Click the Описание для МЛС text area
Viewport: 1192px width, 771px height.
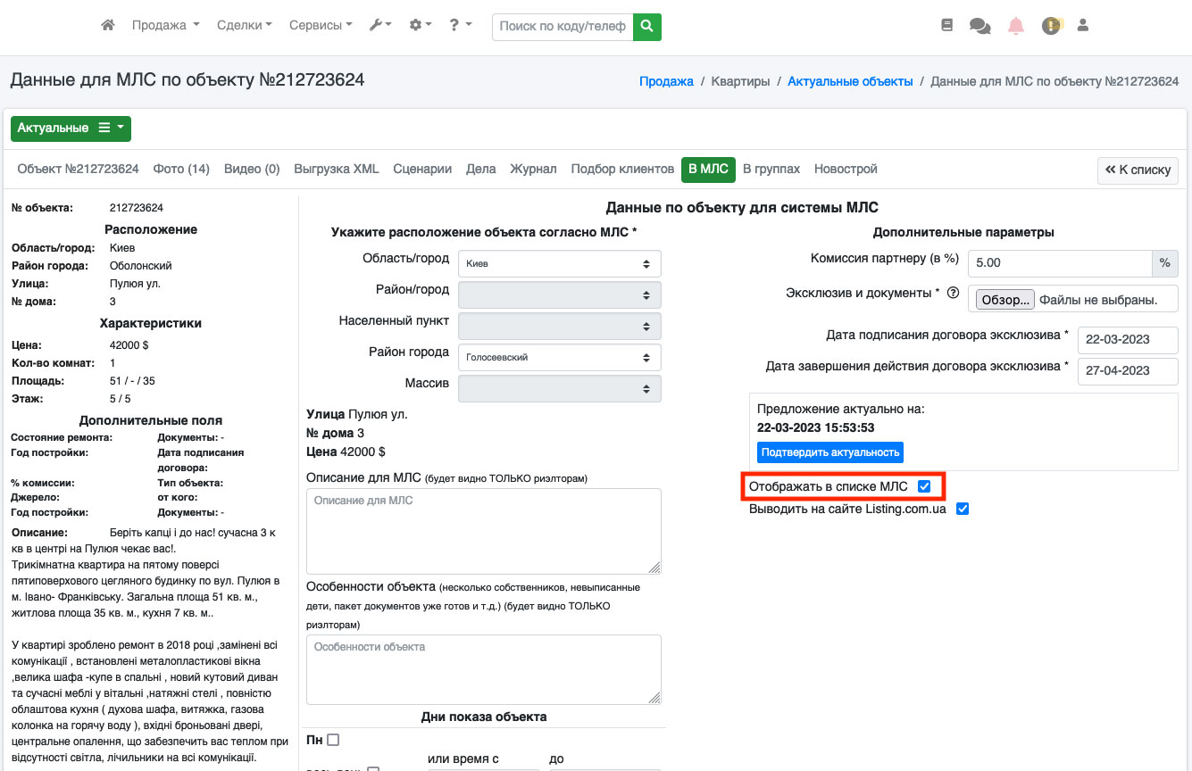[x=483, y=531]
